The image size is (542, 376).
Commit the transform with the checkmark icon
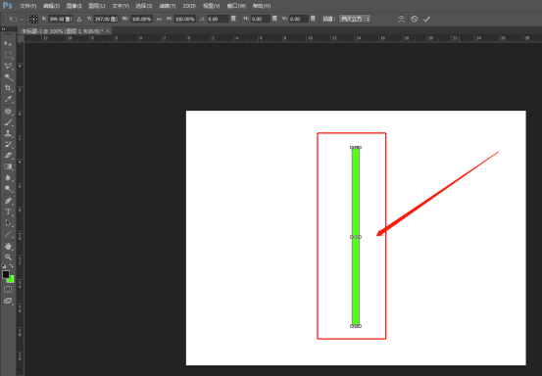pyautogui.click(x=426, y=20)
